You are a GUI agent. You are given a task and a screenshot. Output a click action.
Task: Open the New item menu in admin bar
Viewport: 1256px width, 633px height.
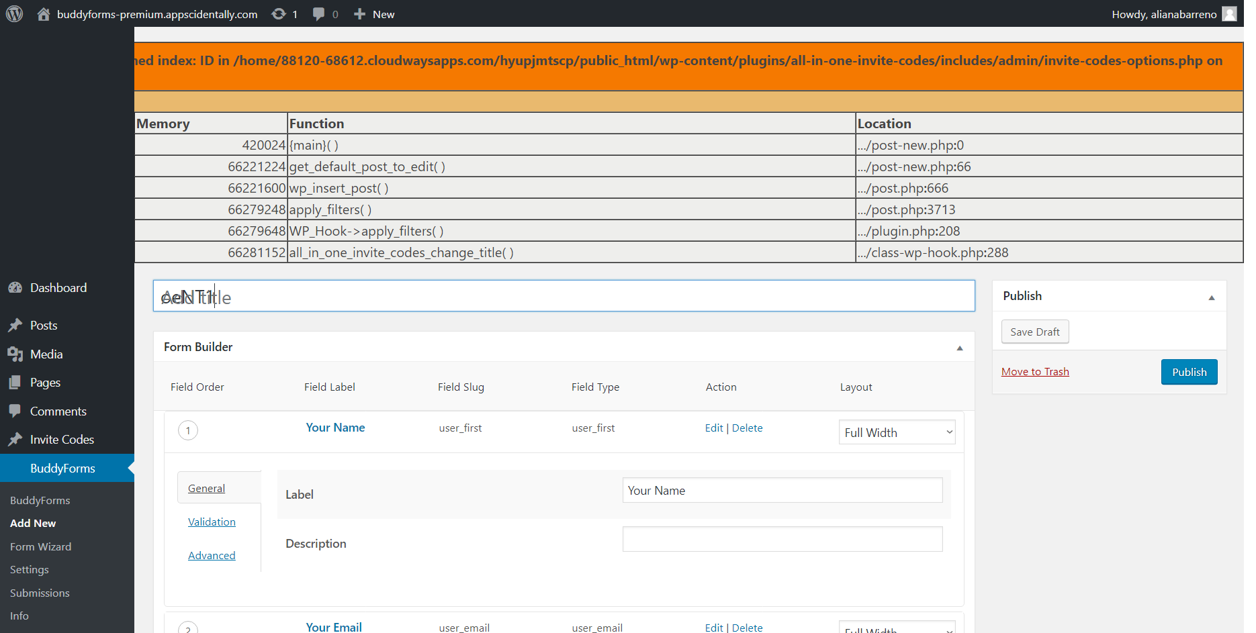point(373,13)
